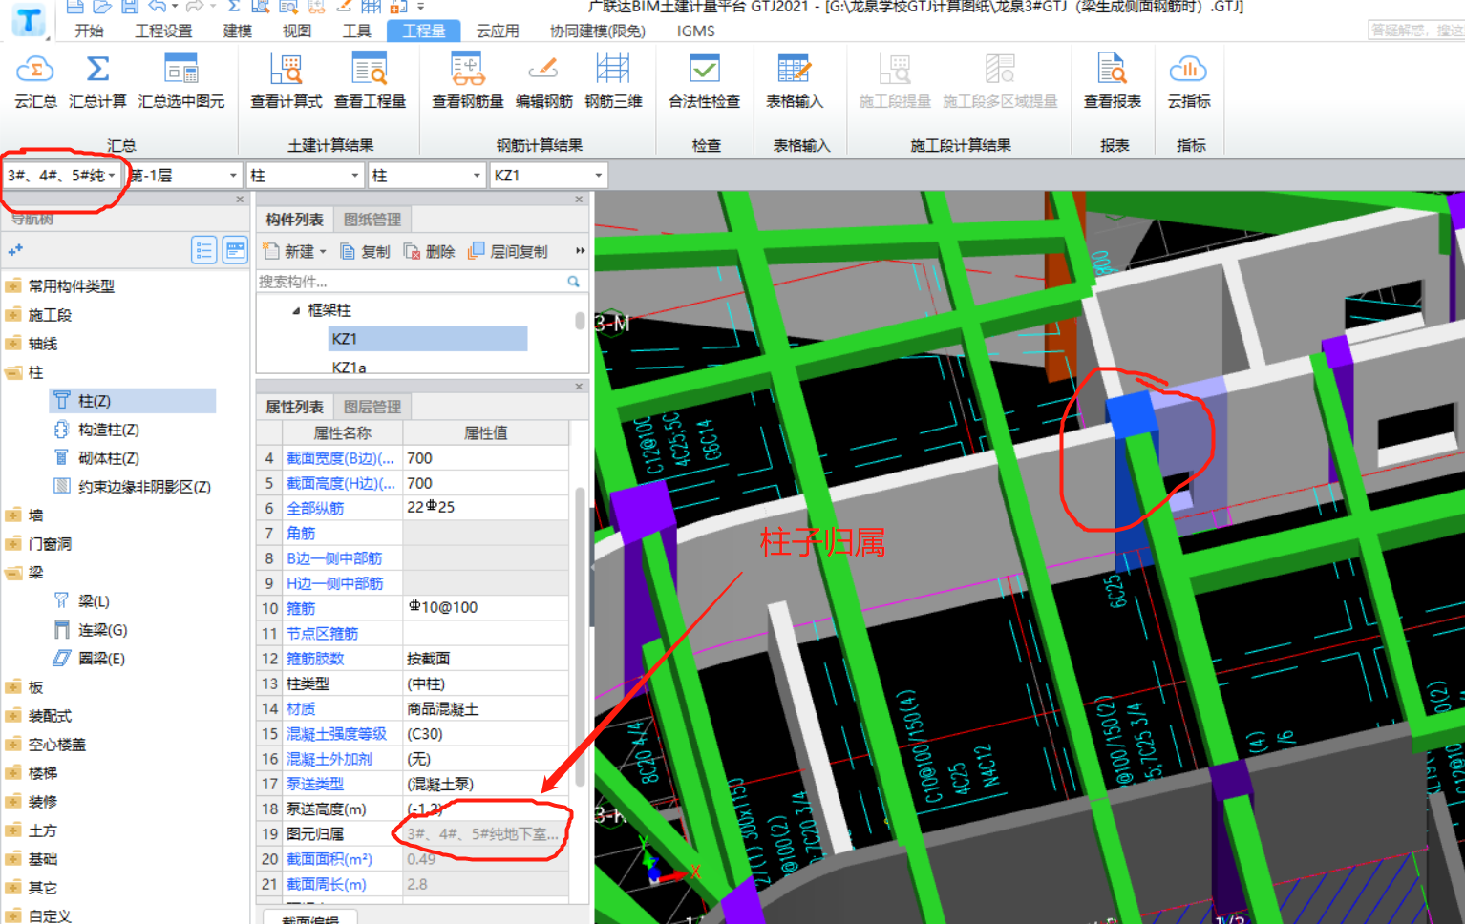The height and width of the screenshot is (924, 1465).
Task: Open the 协同建模(限免) tab
Action: click(x=598, y=31)
